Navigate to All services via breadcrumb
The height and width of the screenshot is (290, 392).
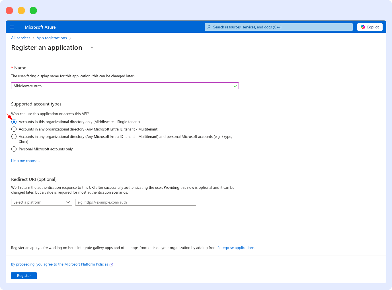pyautogui.click(x=20, y=38)
